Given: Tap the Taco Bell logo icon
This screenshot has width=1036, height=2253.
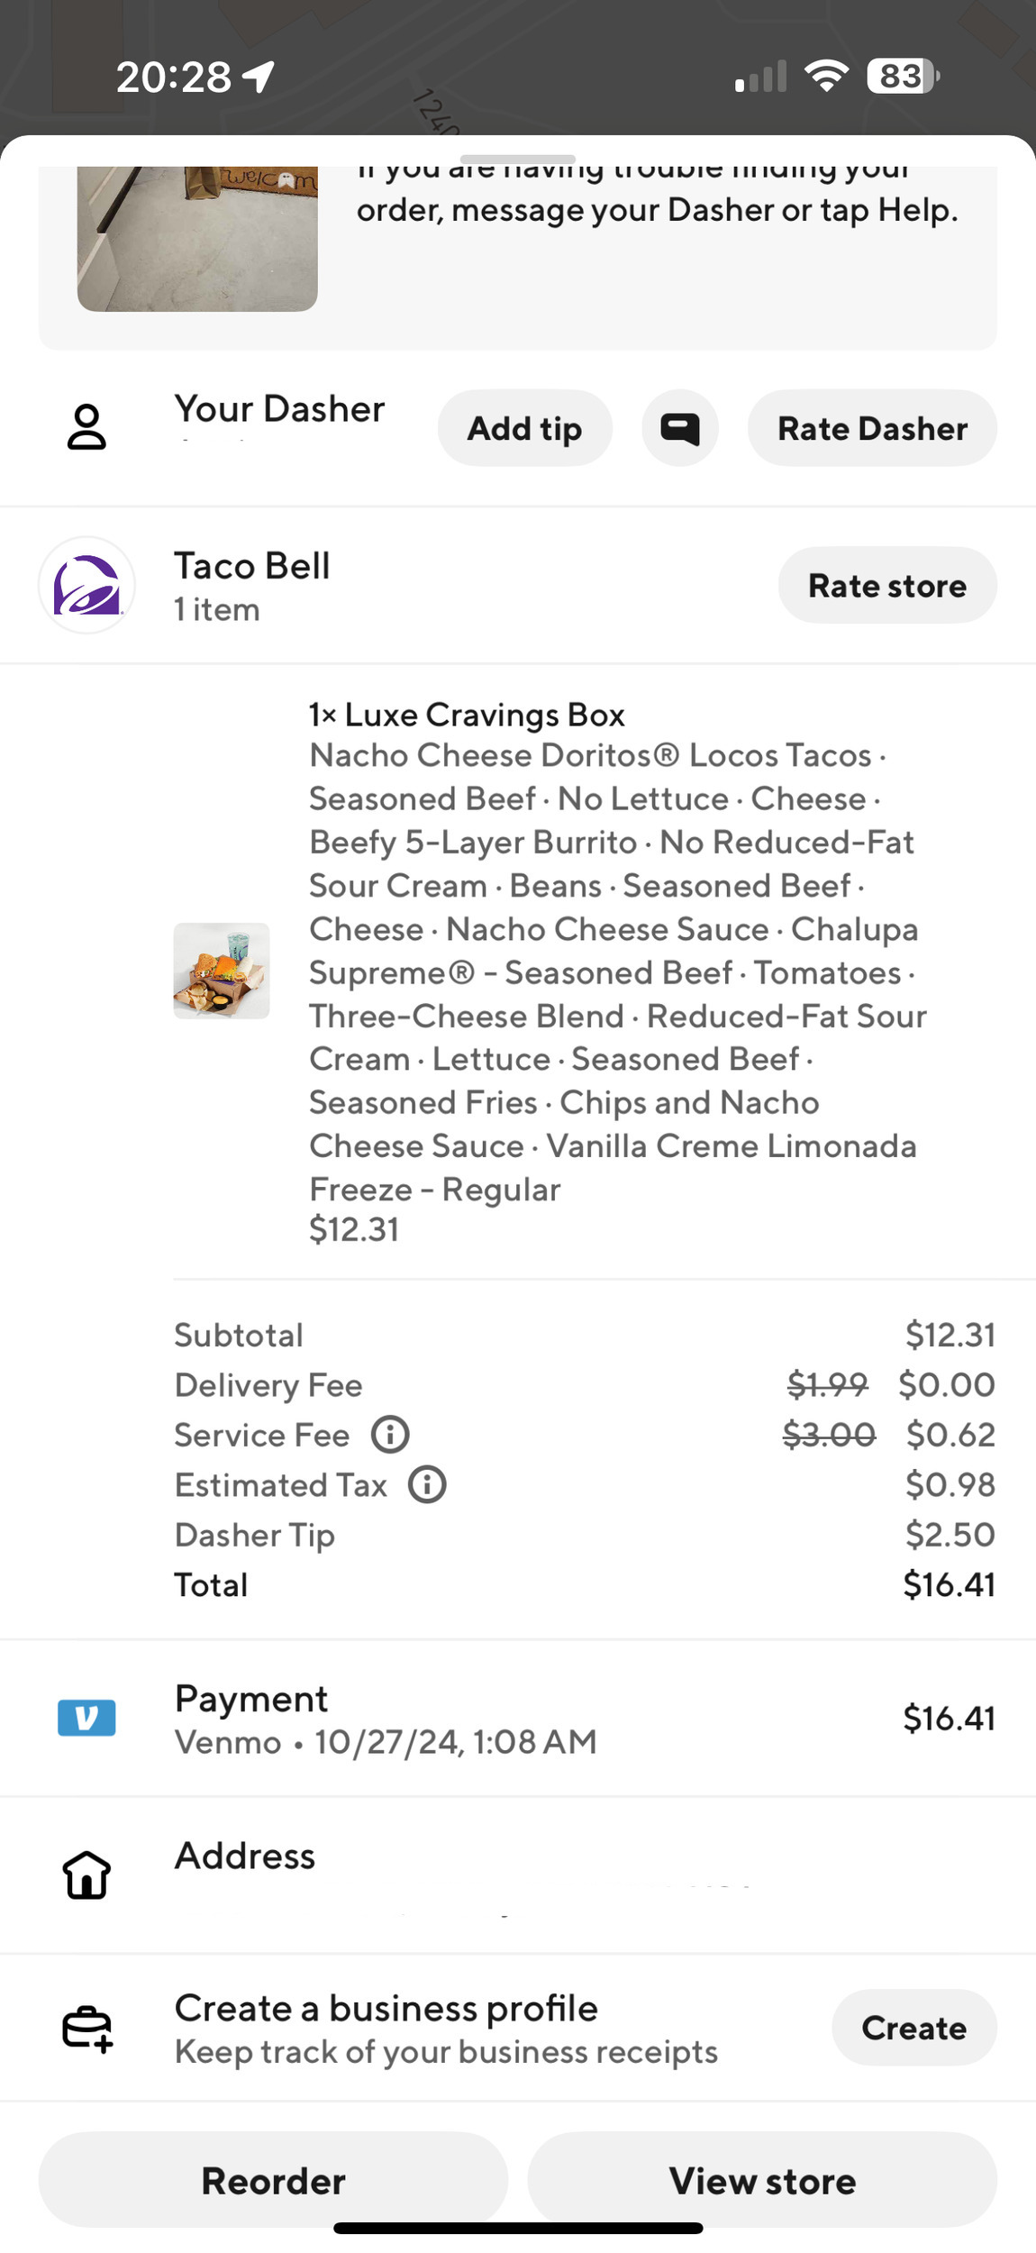Looking at the screenshot, I should pos(86,585).
